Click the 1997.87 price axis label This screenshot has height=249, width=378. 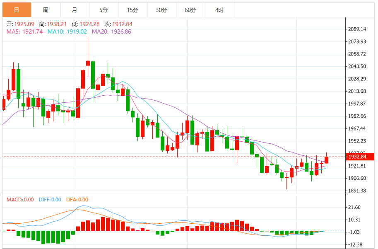[357, 104]
